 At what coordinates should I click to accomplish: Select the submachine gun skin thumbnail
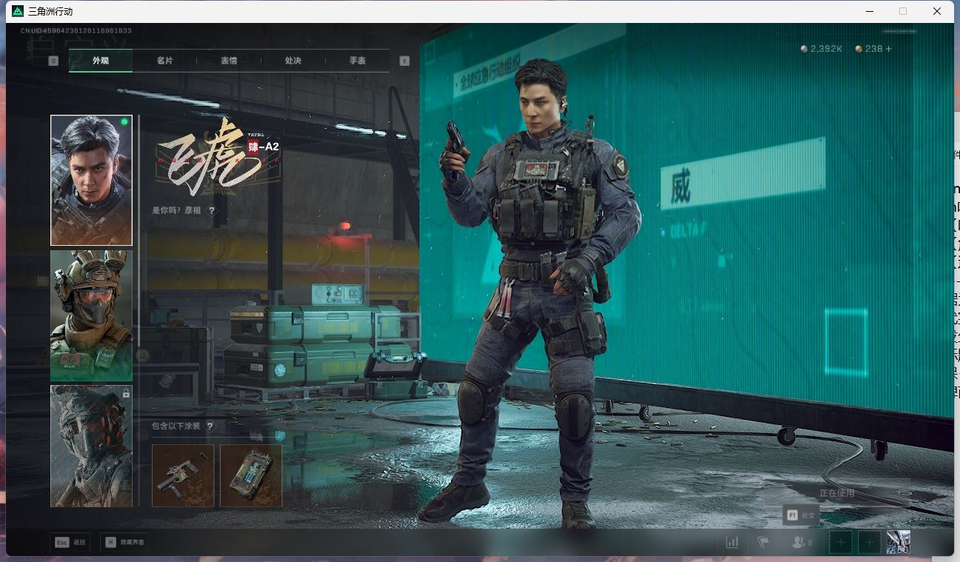[183, 475]
